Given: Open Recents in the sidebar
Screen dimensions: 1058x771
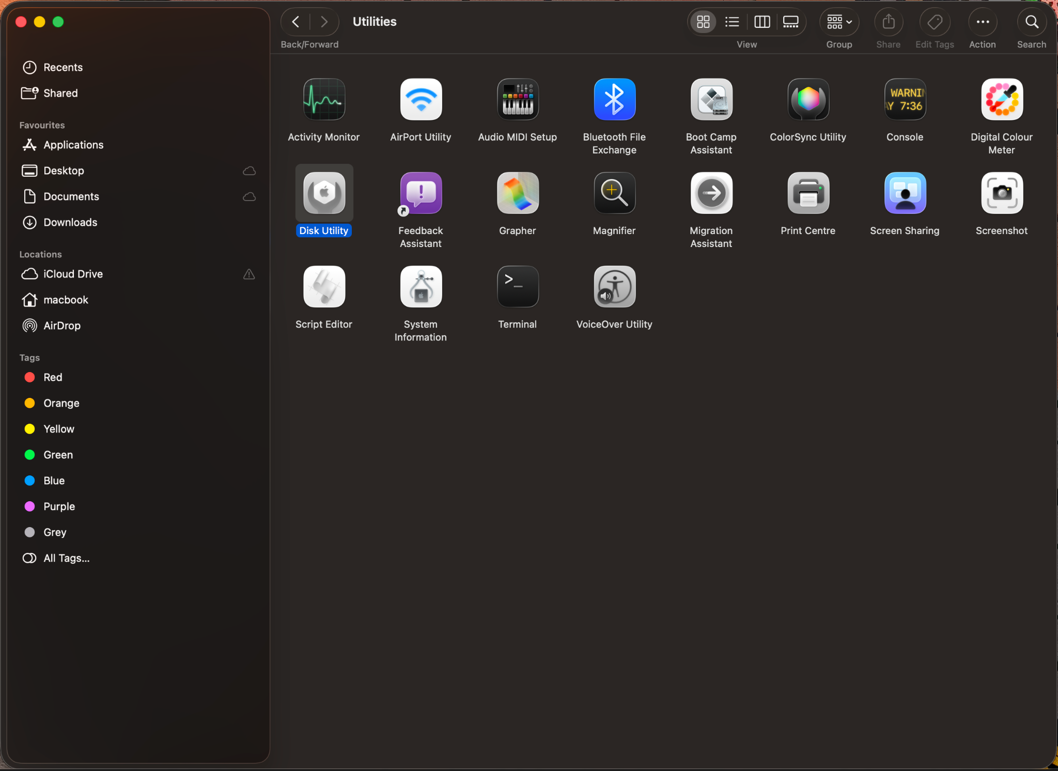Looking at the screenshot, I should [63, 67].
